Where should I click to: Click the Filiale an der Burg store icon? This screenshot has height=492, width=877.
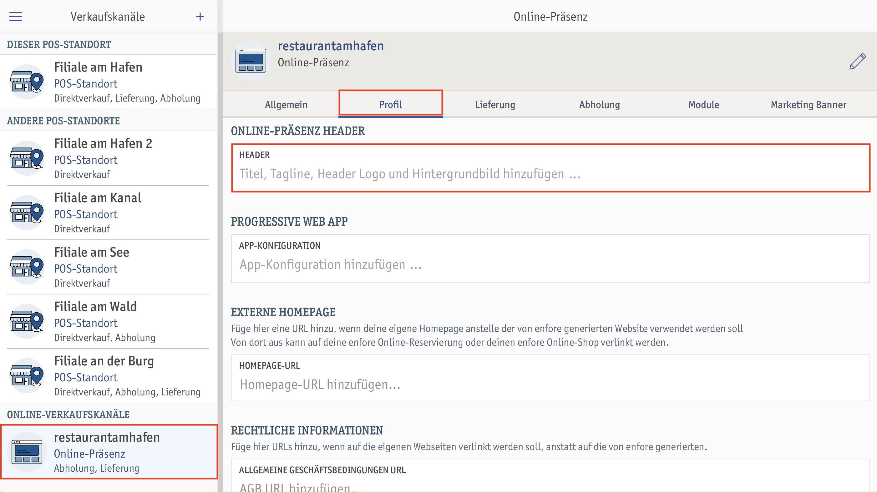pos(27,376)
